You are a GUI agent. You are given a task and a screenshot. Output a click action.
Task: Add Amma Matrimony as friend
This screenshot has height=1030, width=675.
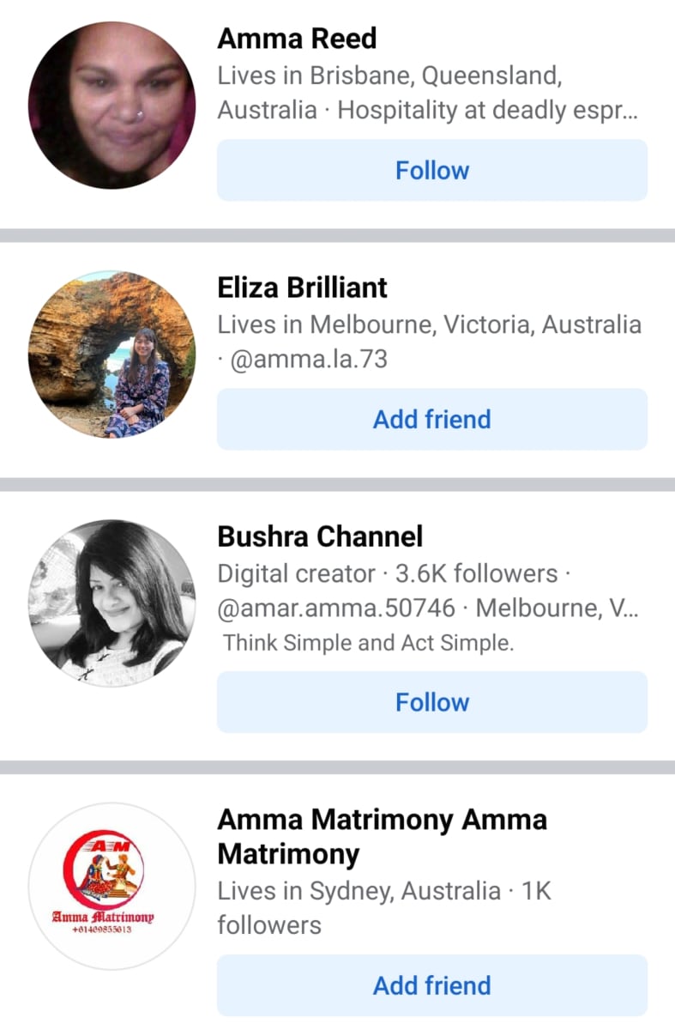pos(432,985)
